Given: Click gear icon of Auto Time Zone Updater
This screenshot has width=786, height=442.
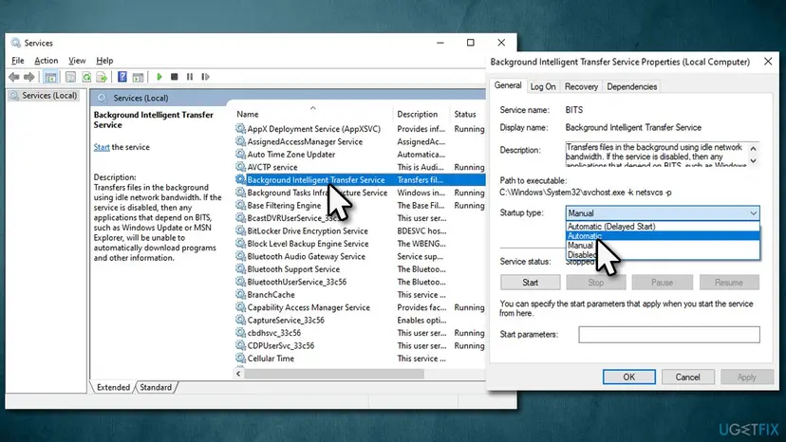Looking at the screenshot, I should [240, 155].
